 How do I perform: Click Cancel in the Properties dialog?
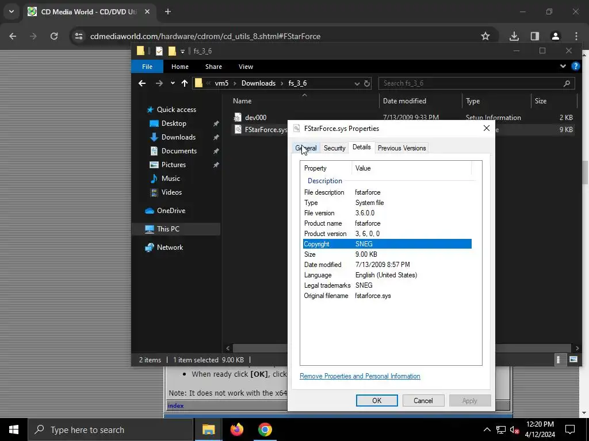(423, 400)
